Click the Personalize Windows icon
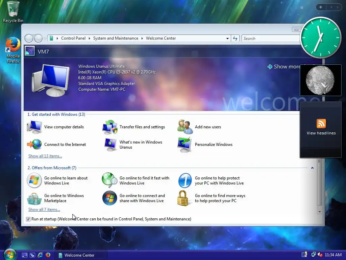Image resolution: width=346 pixels, height=260 pixels. (184, 145)
